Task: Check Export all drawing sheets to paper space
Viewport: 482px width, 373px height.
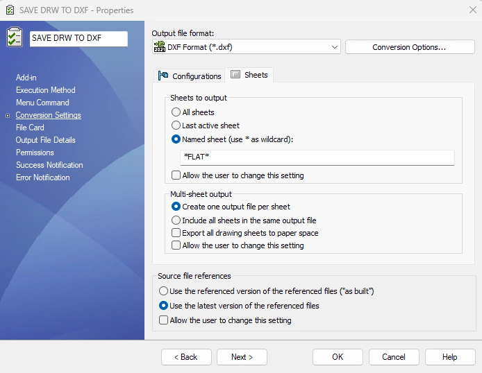Action: click(176, 233)
